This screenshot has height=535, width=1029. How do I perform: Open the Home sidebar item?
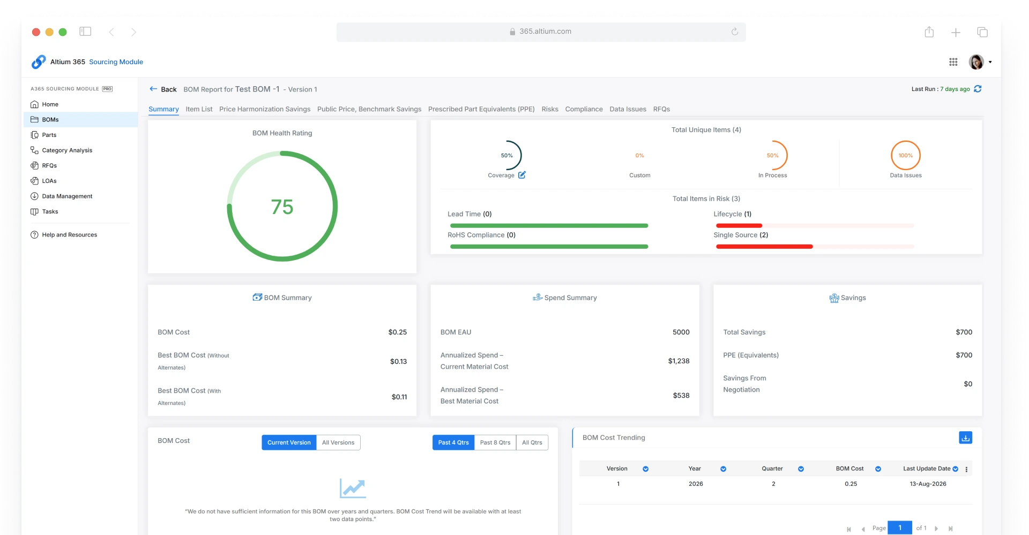(x=50, y=104)
